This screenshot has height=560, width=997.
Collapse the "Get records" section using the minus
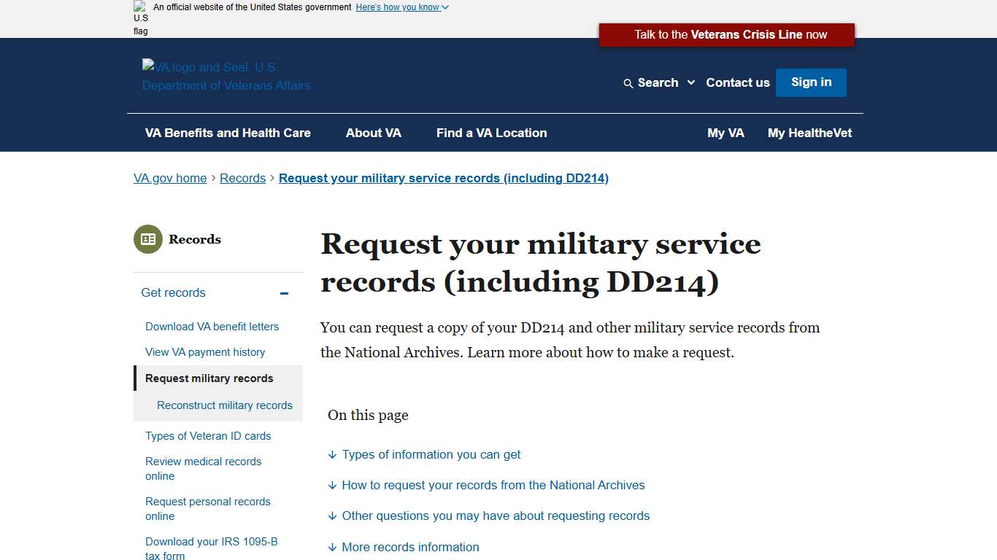click(x=283, y=293)
